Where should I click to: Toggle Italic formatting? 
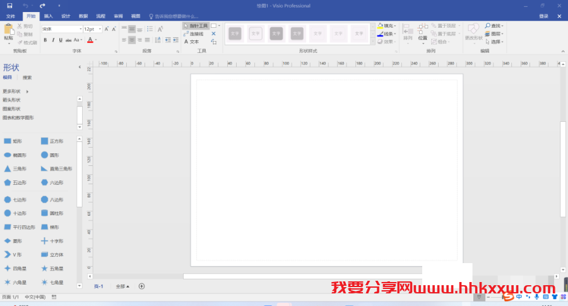53,40
